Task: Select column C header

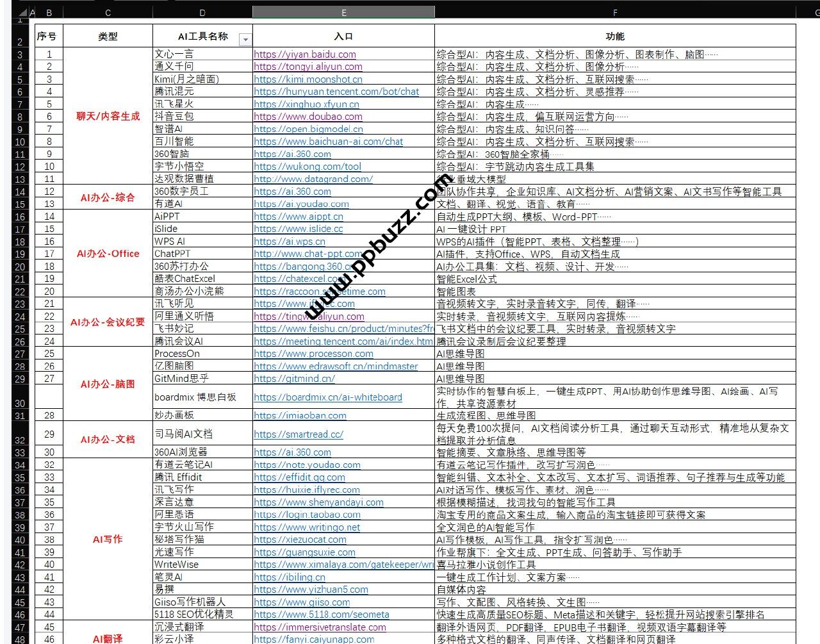Action: pyautogui.click(x=108, y=12)
